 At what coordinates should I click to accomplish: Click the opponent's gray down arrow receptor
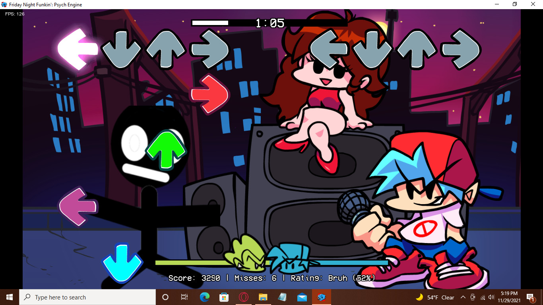121,49
